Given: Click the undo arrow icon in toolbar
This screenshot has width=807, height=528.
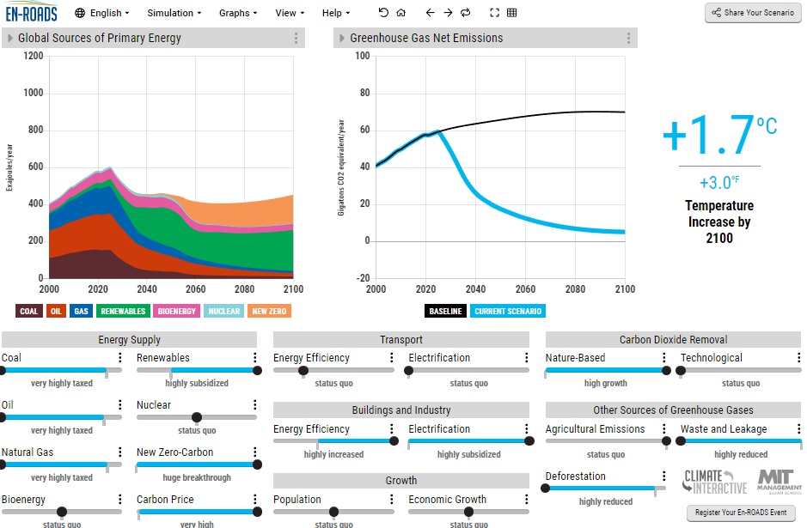Looking at the screenshot, I should pyautogui.click(x=383, y=13).
